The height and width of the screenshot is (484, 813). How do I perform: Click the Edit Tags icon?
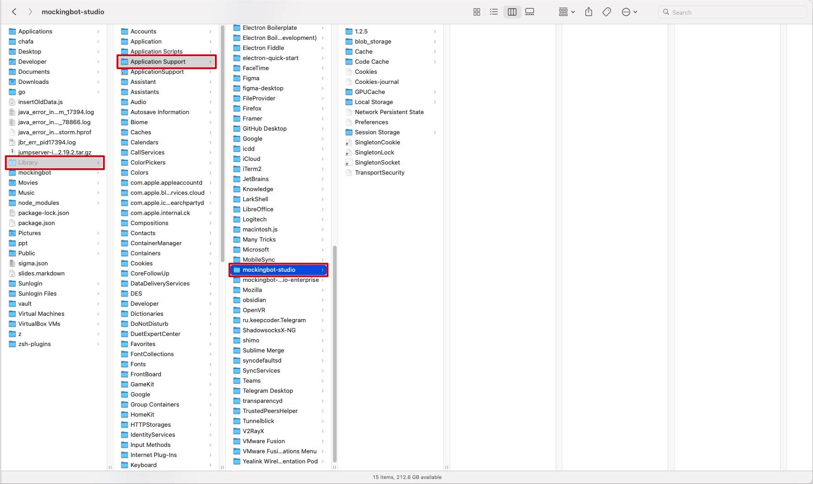click(607, 12)
